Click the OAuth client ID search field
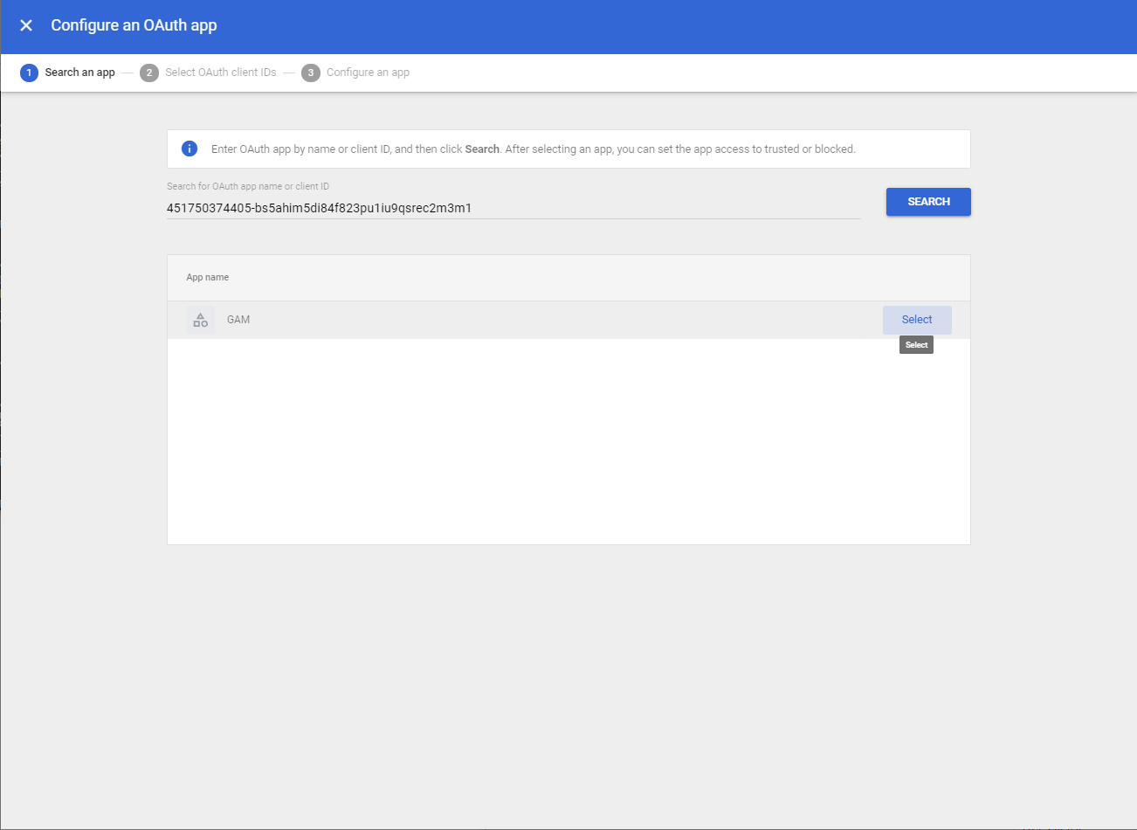This screenshot has width=1137, height=830. [x=513, y=208]
